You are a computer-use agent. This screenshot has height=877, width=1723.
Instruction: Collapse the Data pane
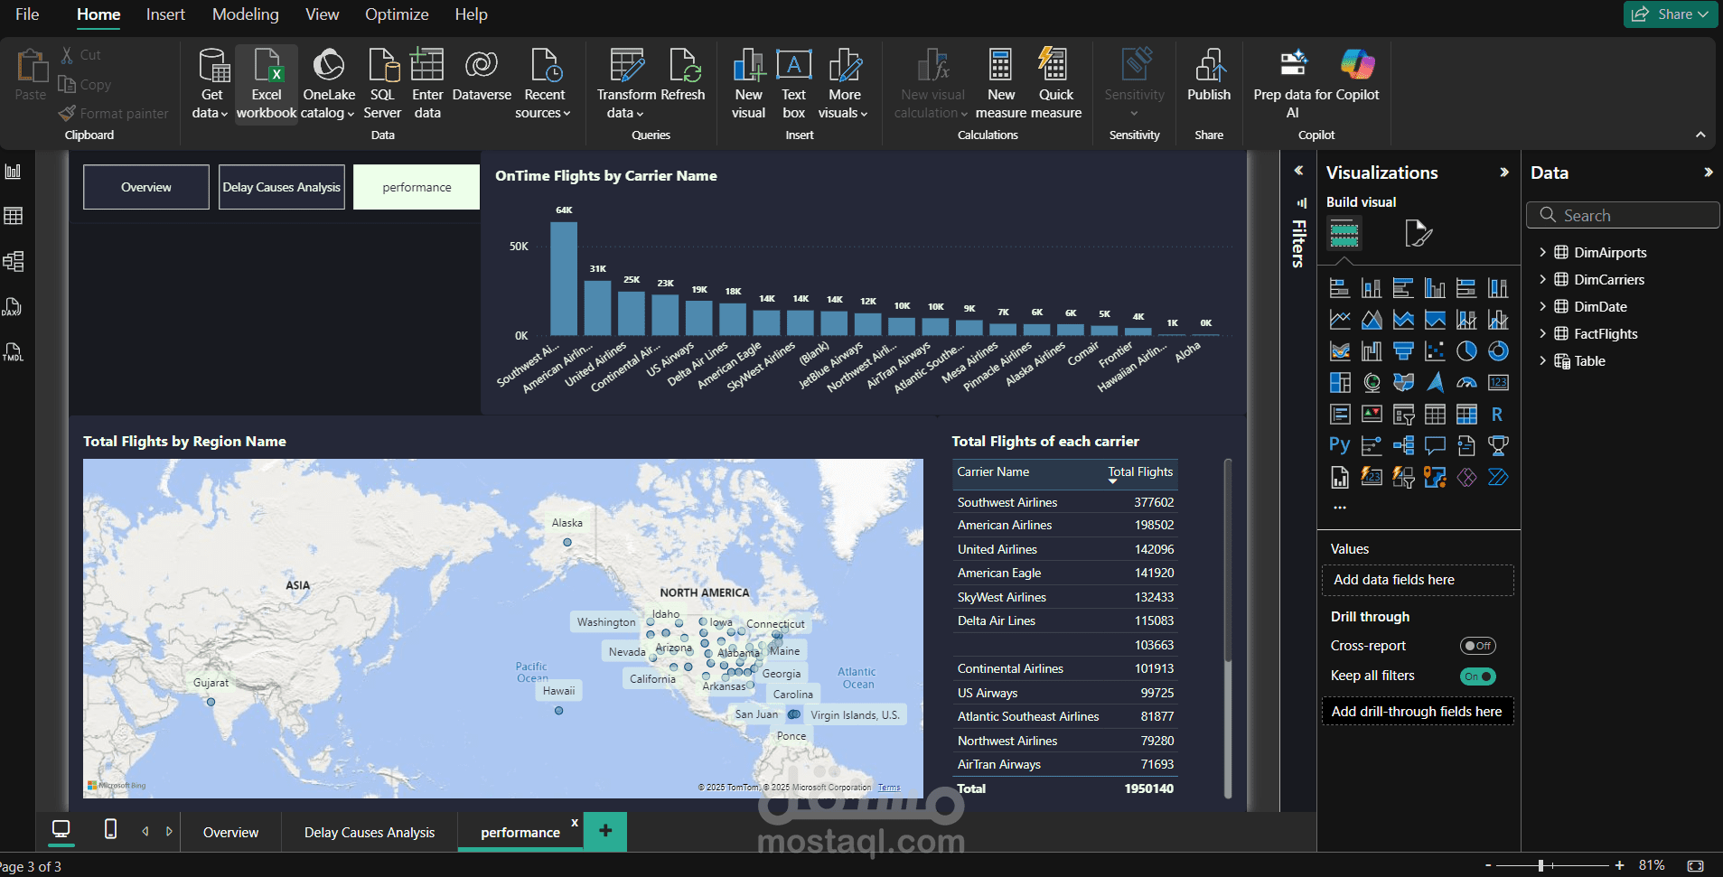[x=1708, y=173]
